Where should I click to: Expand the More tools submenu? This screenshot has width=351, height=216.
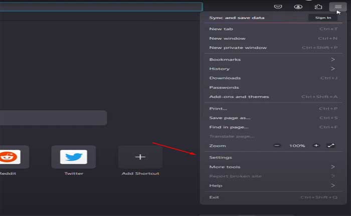[272, 167]
